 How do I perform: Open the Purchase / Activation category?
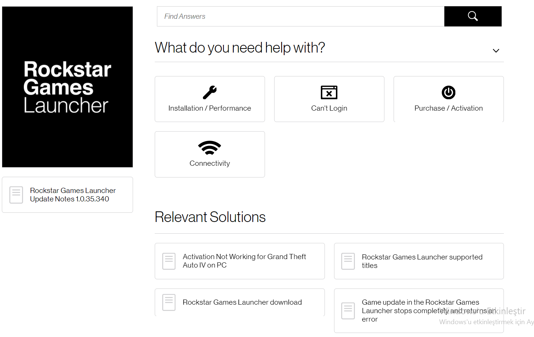pyautogui.click(x=448, y=99)
